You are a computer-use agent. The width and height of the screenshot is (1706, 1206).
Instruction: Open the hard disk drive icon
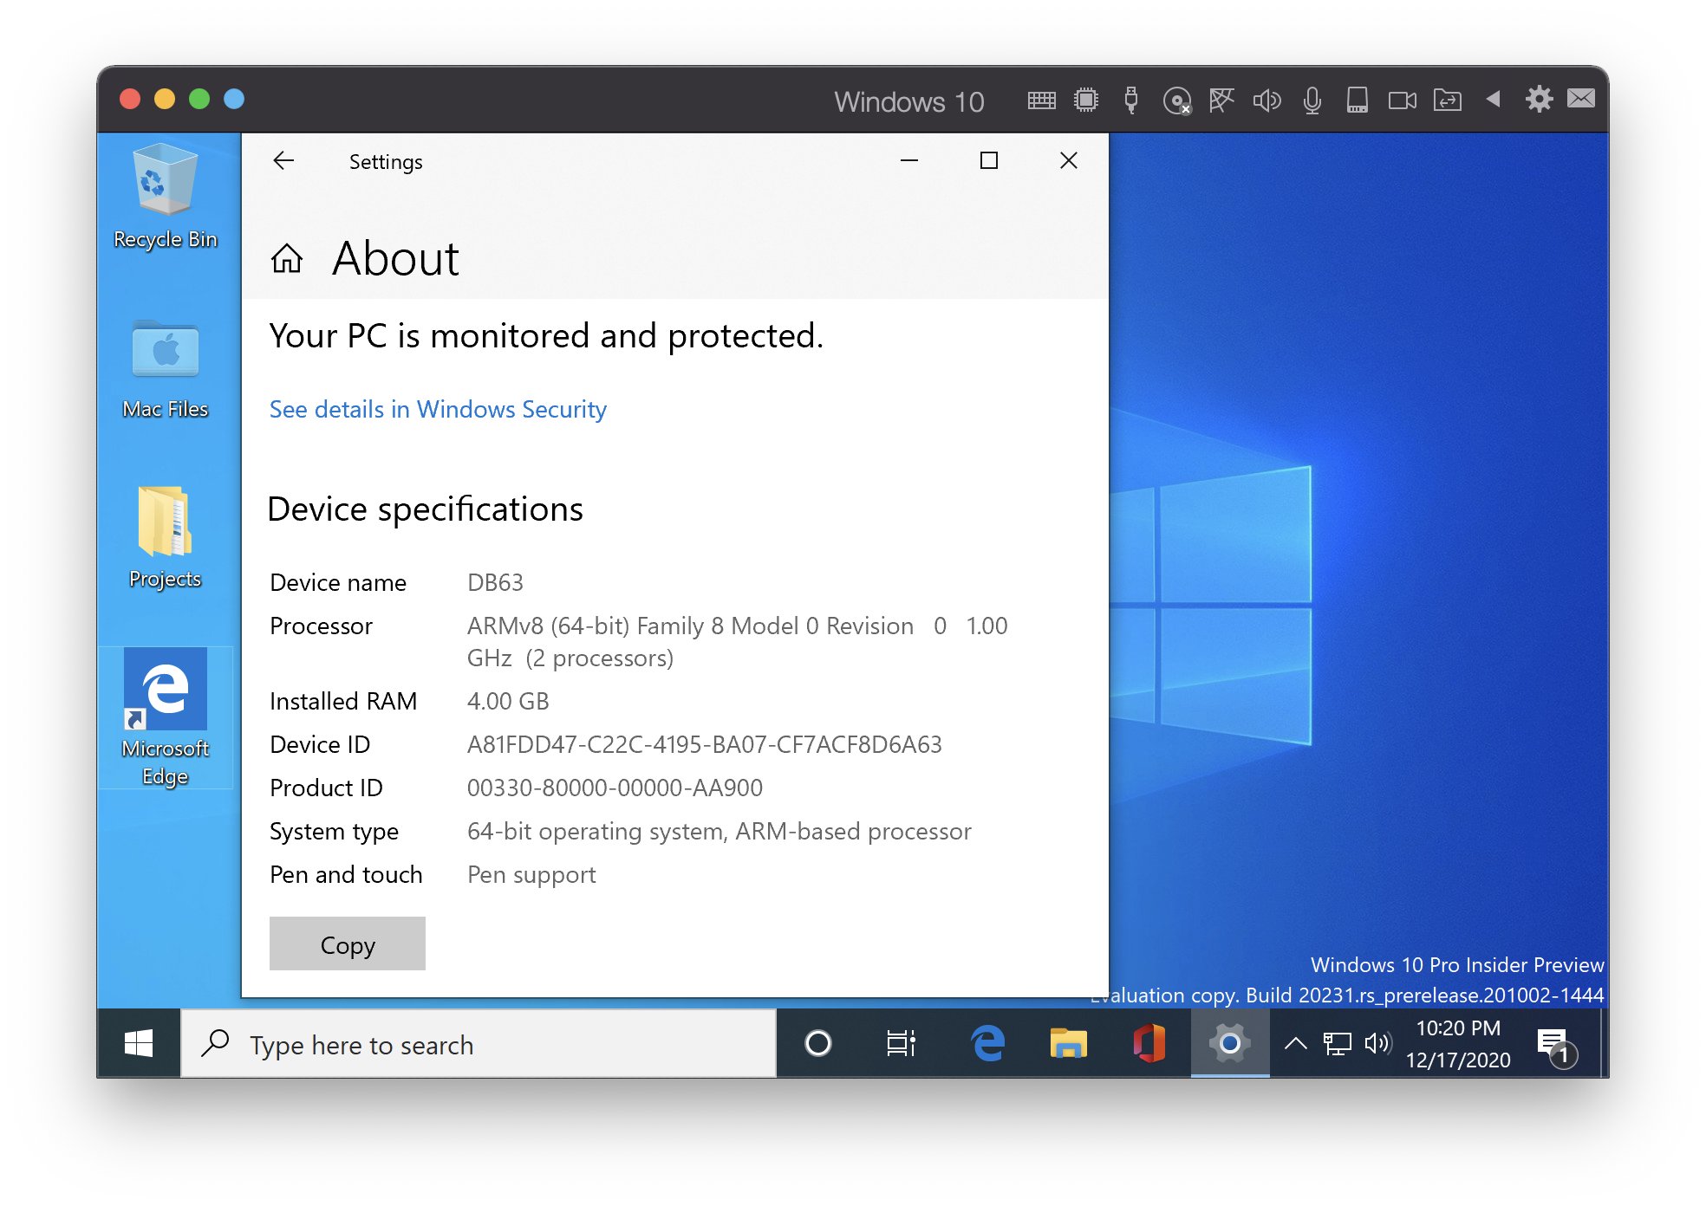(x=1357, y=100)
